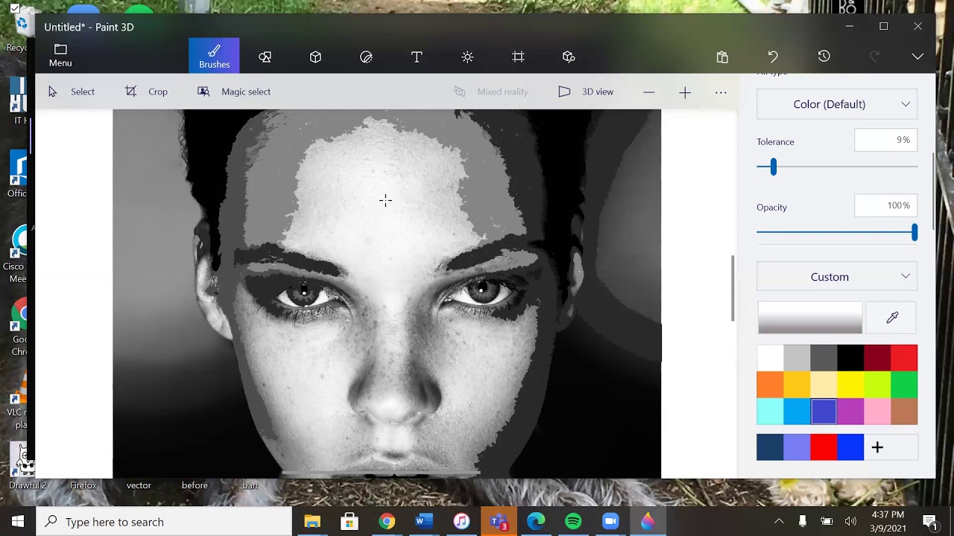Screen dimensions: 954x536
Task: Open Microsoft Store from taskbar
Action: pos(350,521)
